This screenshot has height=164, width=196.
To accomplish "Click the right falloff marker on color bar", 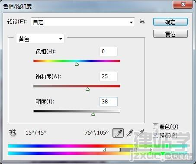I will tap(151, 150).
